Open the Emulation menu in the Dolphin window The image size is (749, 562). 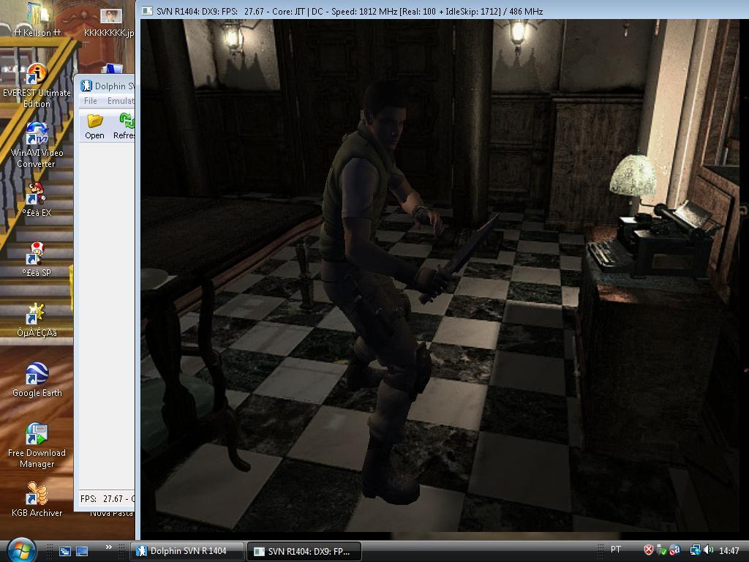[121, 101]
